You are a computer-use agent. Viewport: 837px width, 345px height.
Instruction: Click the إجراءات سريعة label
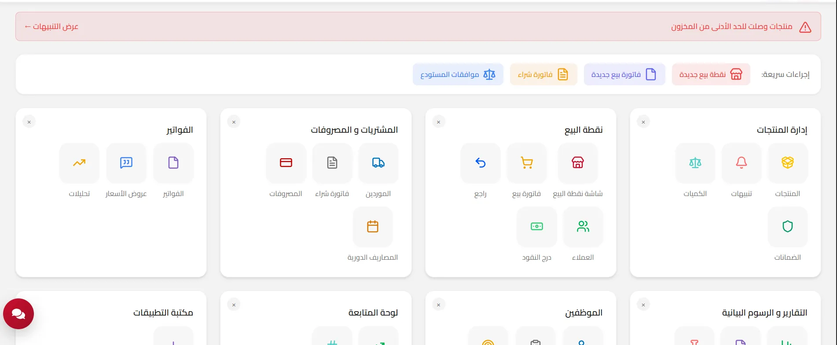pyautogui.click(x=785, y=74)
